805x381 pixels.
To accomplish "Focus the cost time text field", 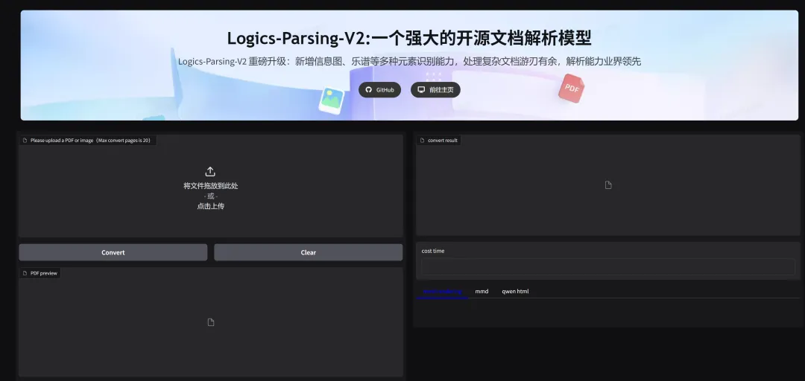I will pyautogui.click(x=608, y=266).
